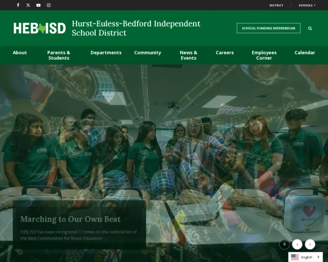Click the HEB ISD logo

pyautogui.click(x=39, y=28)
